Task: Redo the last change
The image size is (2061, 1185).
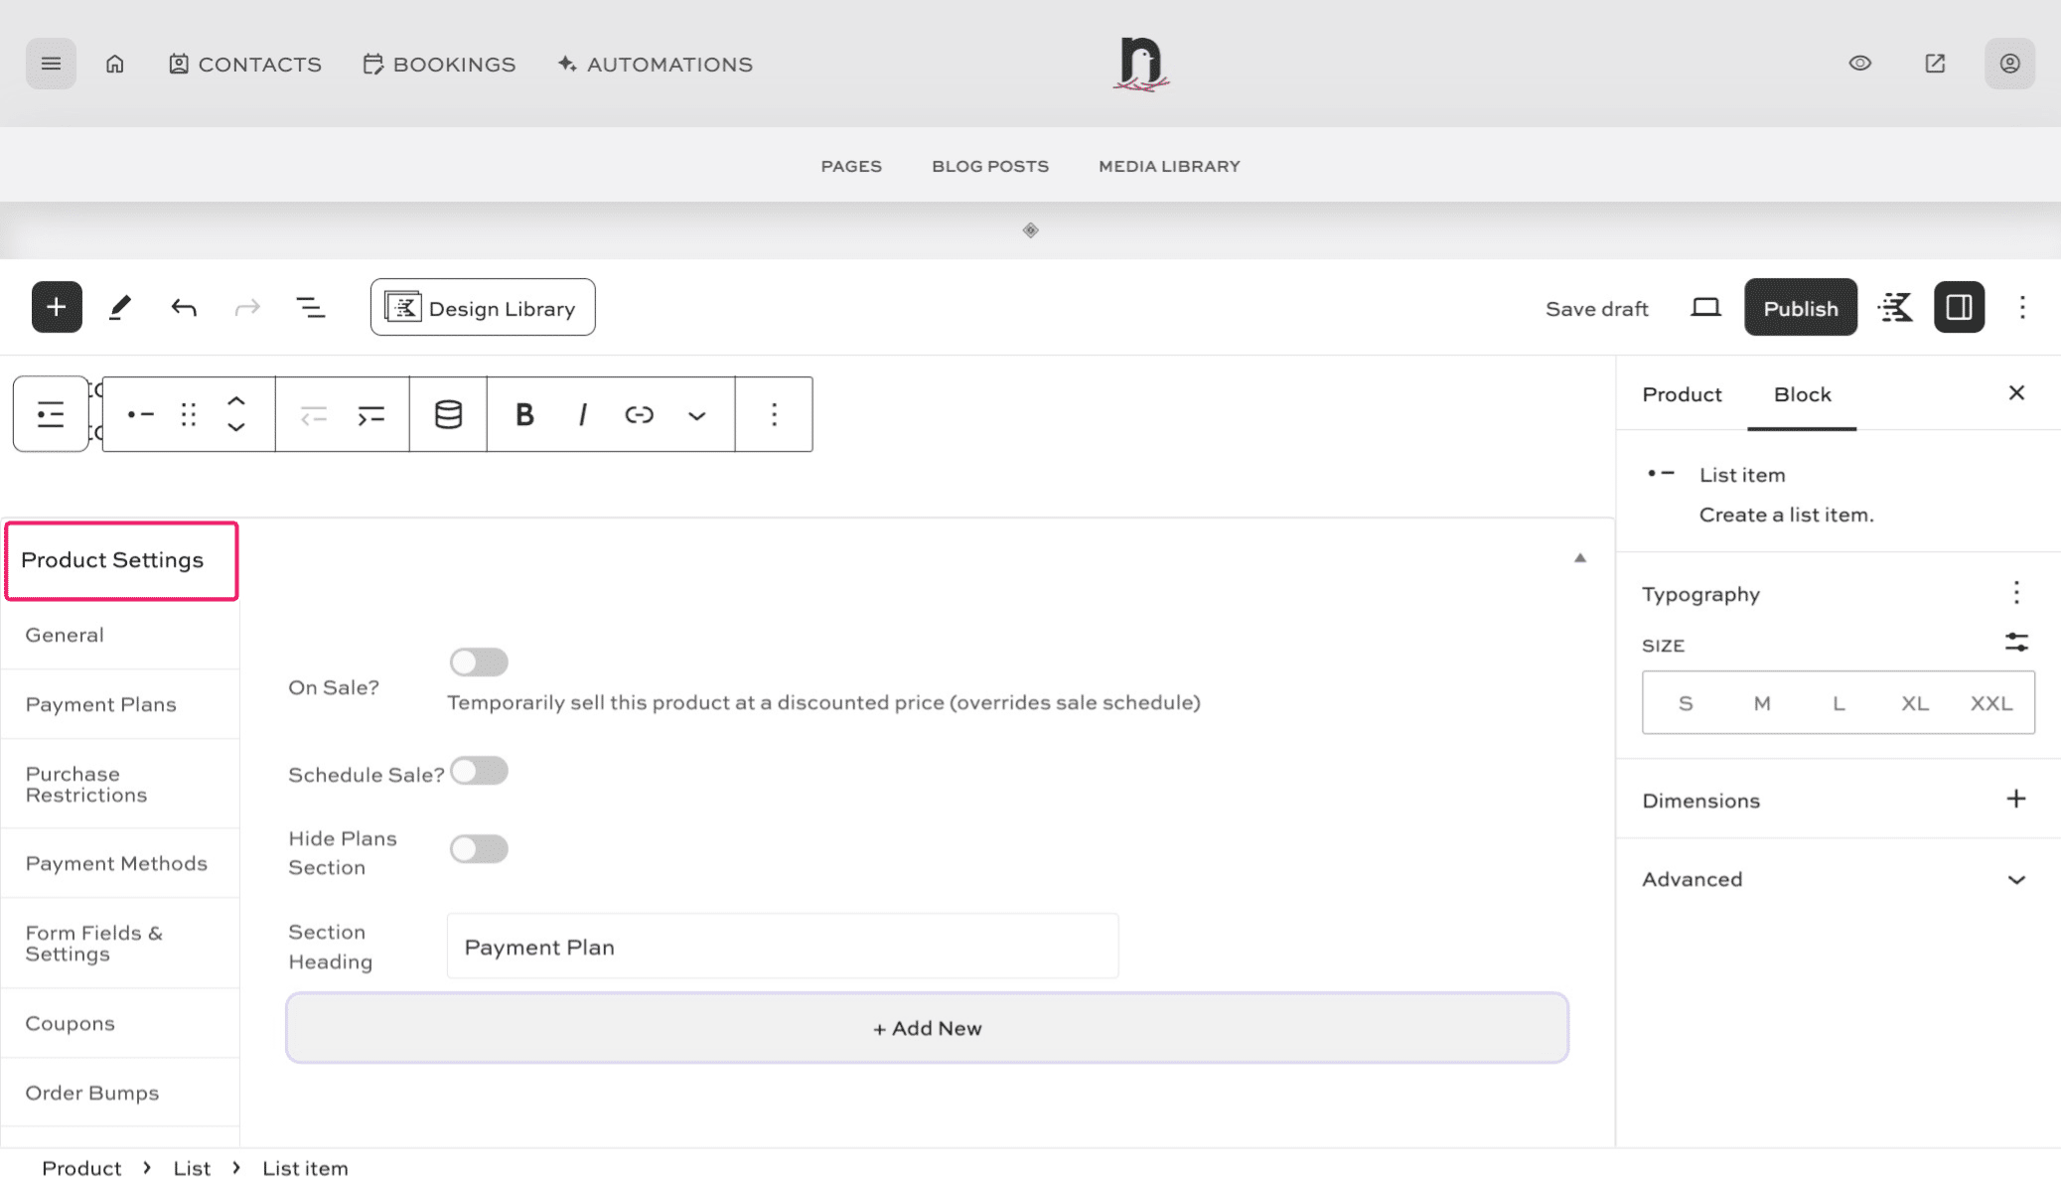Action: tap(246, 307)
